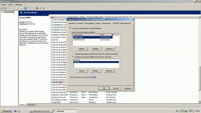Select host 10.0.0.2 in the list
Image resolution: width=201 pixels, height=113 pixels.
[x=96, y=62]
